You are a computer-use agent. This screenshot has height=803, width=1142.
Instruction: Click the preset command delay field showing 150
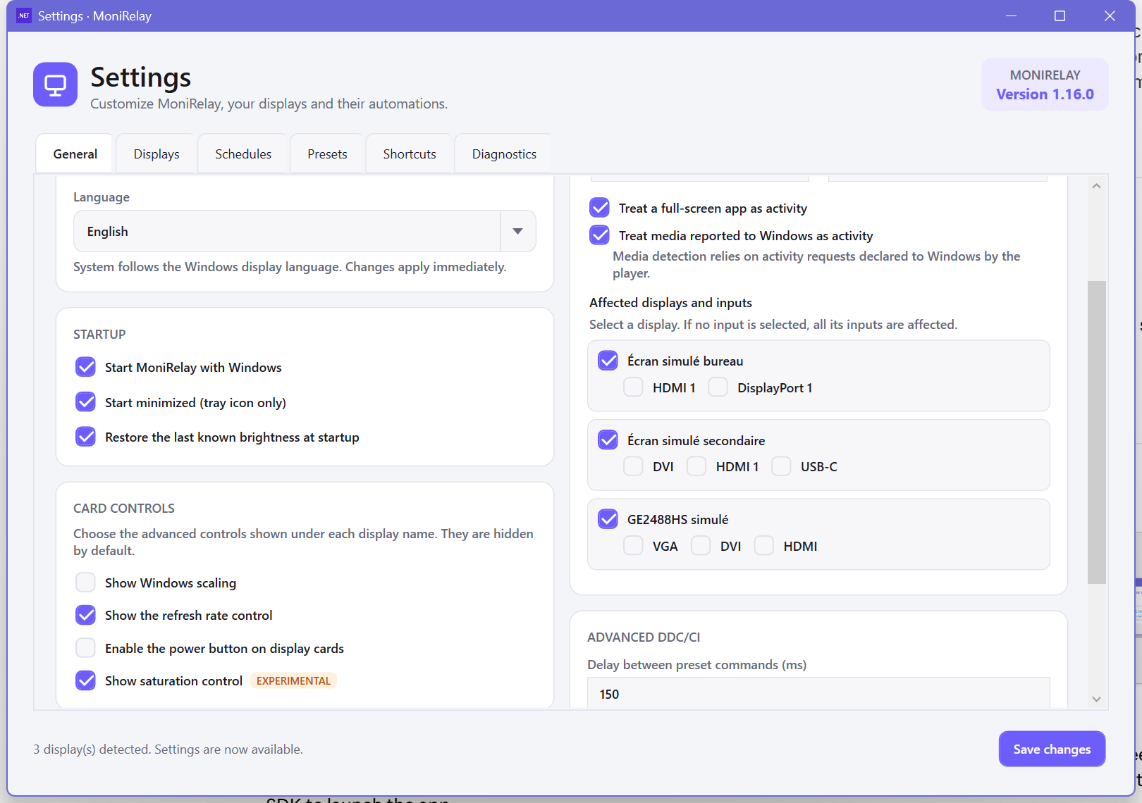[818, 693]
